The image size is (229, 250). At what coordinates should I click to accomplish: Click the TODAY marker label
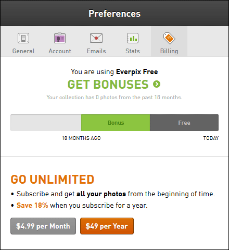coord(211,138)
